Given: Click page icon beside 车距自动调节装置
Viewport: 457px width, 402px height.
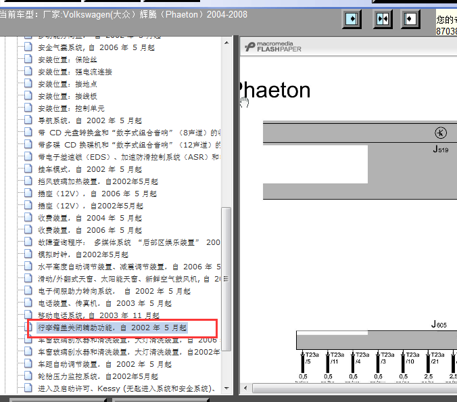Looking at the screenshot, I should [28, 364].
